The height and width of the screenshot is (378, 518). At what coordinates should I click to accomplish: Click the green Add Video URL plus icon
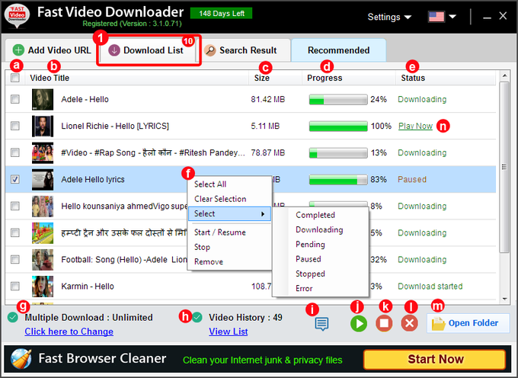tap(17, 50)
